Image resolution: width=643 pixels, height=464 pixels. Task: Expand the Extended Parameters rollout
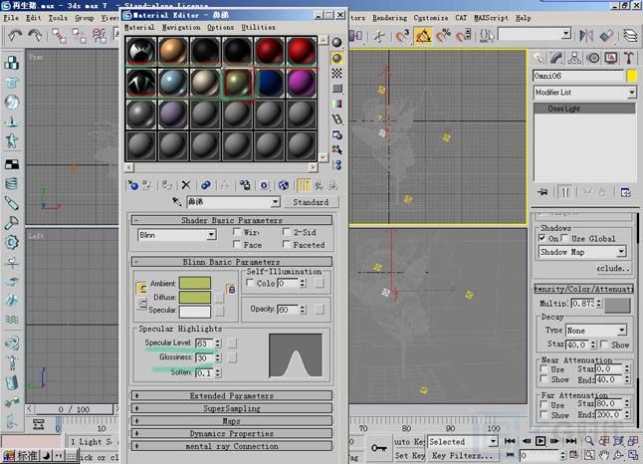pos(231,395)
